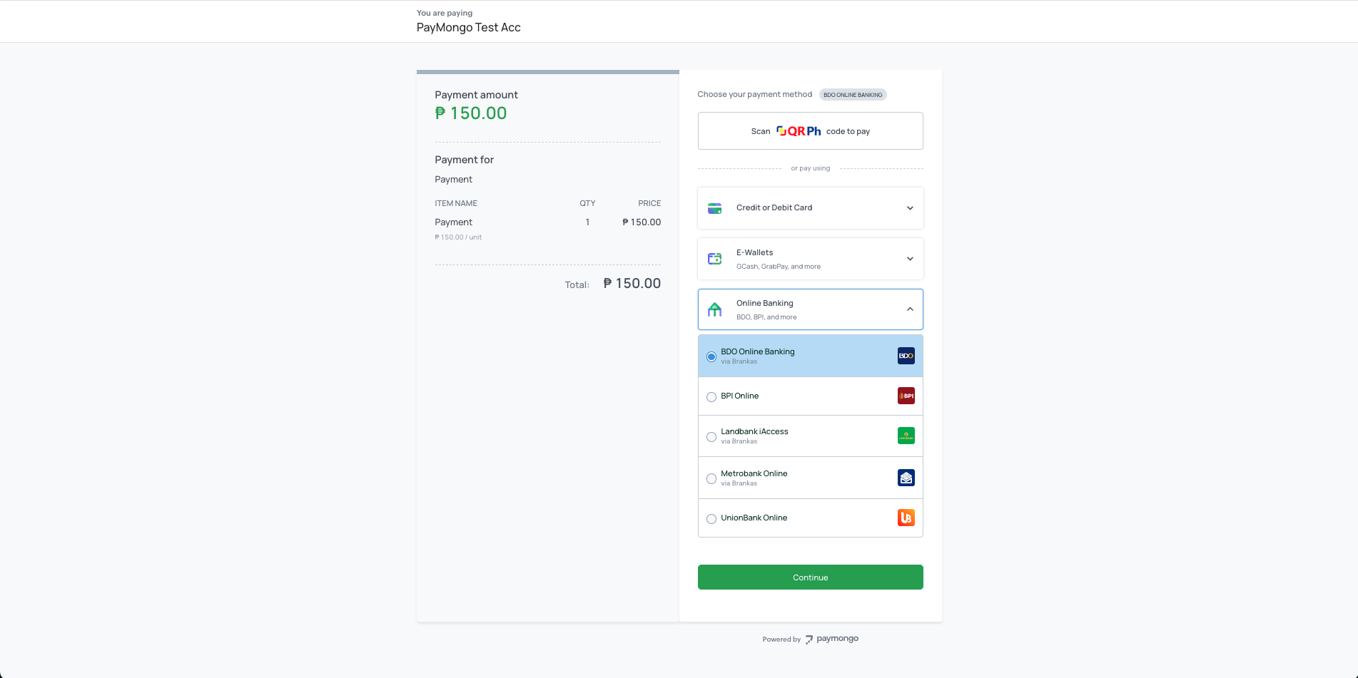The image size is (1358, 678).
Task: Select Metrobank Online radio button
Action: [x=711, y=479]
